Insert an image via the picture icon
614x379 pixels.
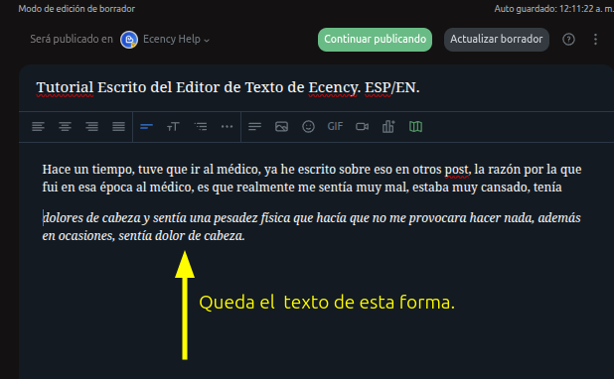pyautogui.click(x=281, y=127)
